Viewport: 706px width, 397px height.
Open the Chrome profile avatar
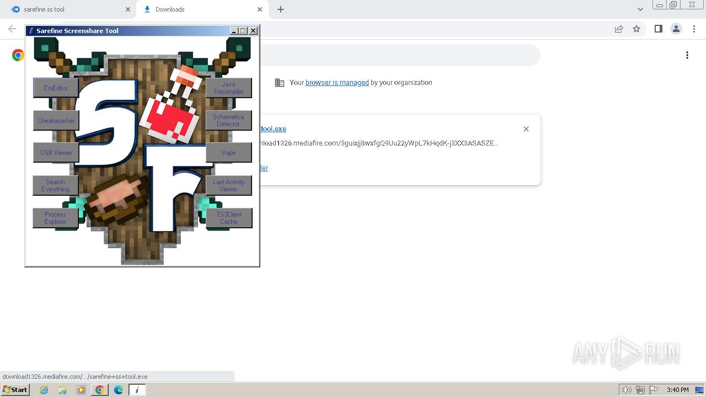[x=676, y=29]
